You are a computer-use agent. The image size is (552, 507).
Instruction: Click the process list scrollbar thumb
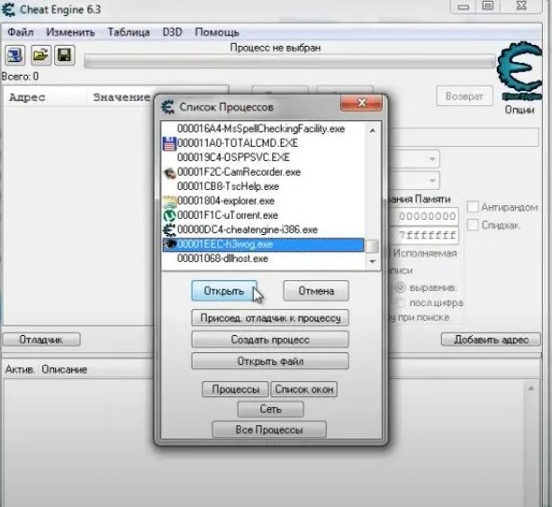[x=373, y=246]
